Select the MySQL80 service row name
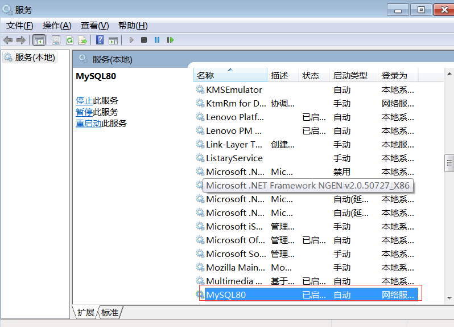Screen dimensions: 454x327 click(226, 295)
